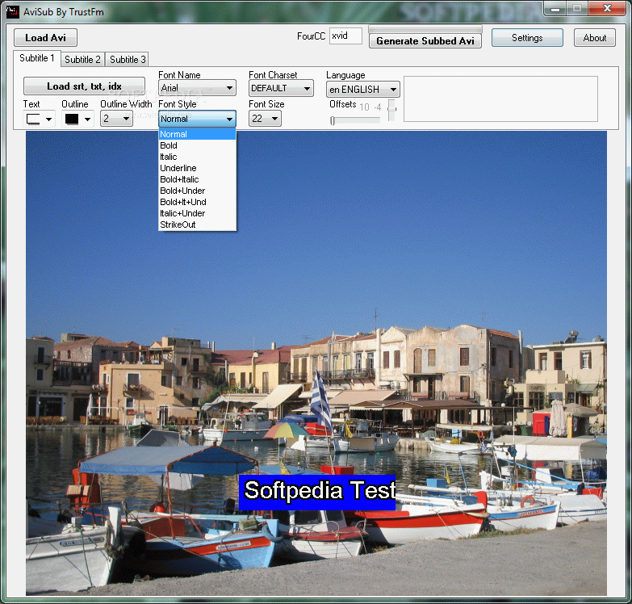Open the Language en ENGLISH dropdown

pyautogui.click(x=362, y=89)
